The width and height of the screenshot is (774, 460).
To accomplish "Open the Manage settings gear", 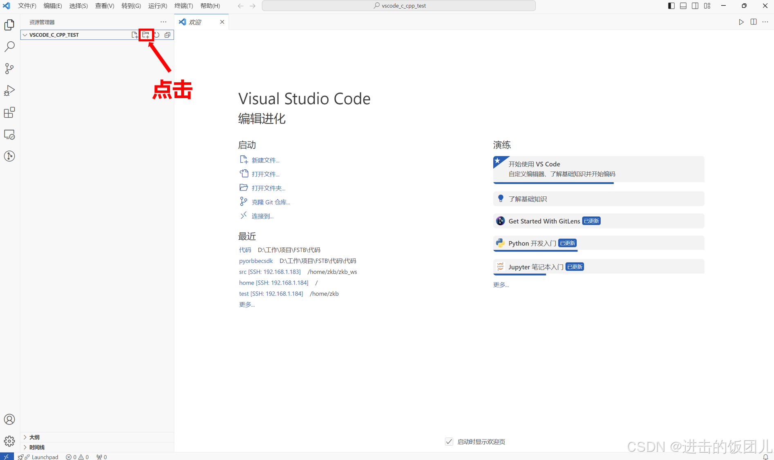I will pyautogui.click(x=9, y=441).
